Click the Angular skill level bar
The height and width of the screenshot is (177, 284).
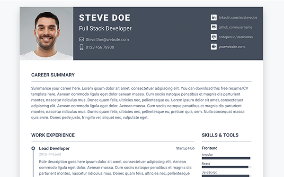click(x=227, y=158)
